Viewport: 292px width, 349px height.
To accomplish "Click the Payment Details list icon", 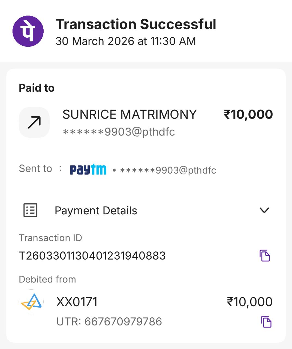I will [x=30, y=210].
